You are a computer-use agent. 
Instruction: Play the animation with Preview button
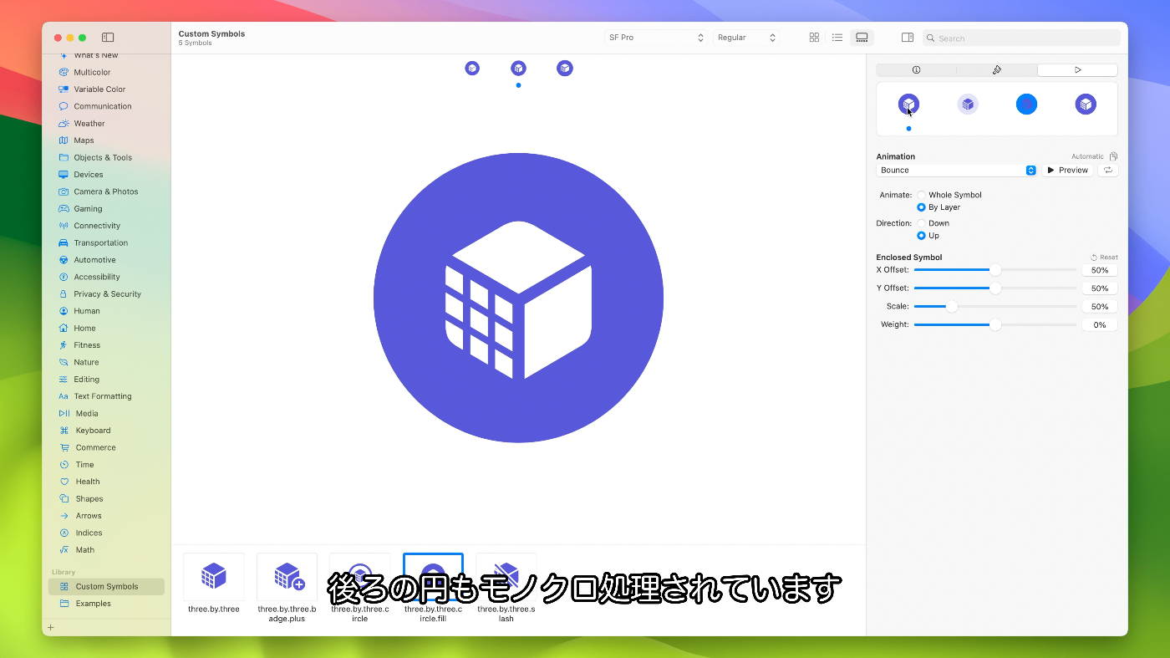1068,171
